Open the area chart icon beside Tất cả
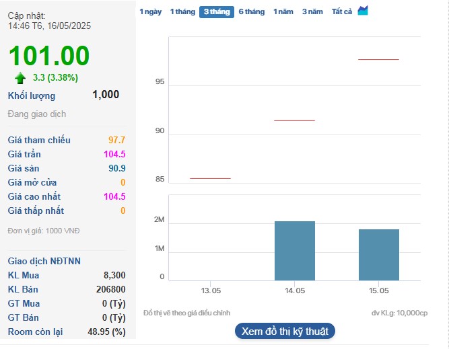 [363, 11]
